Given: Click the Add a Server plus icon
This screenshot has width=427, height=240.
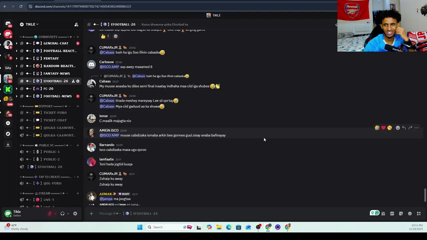Looking at the screenshot, I should 8,123.
